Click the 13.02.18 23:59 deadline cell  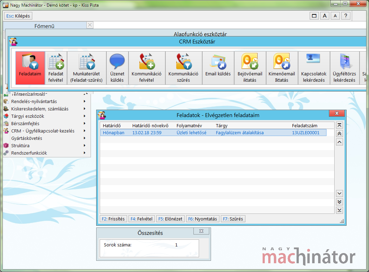tap(147, 132)
